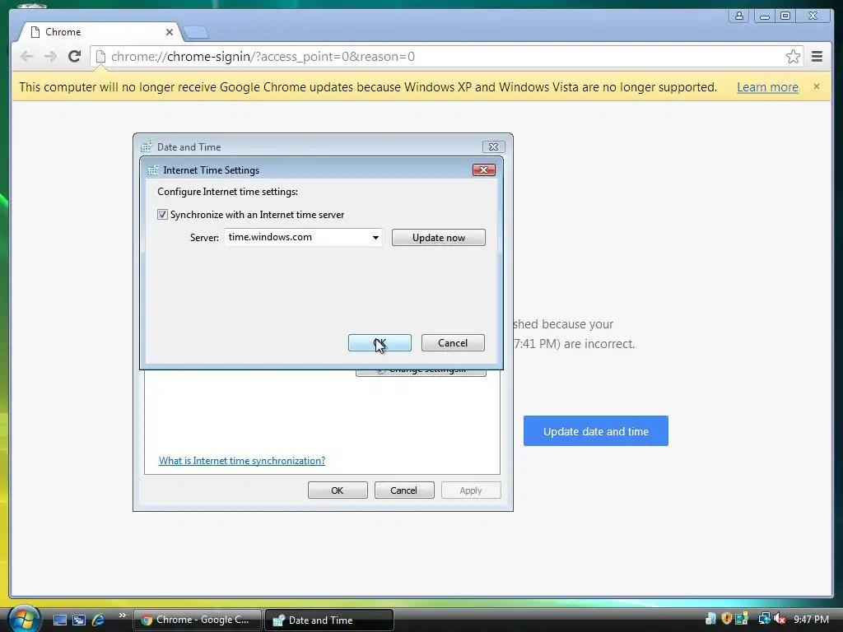
Task: Uncheck Synchronize with an Internet time server
Action: pyautogui.click(x=162, y=215)
